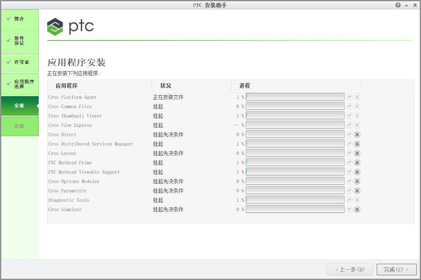Viewport: 421px width, 280px height.
Task: Select PTC Mathcad Viewable Support row name
Action: tap(84, 172)
